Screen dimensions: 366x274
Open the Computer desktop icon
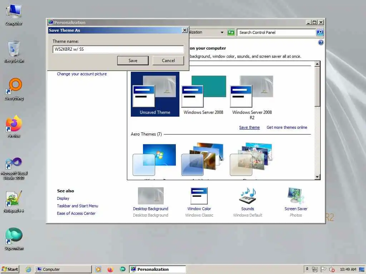tap(14, 15)
